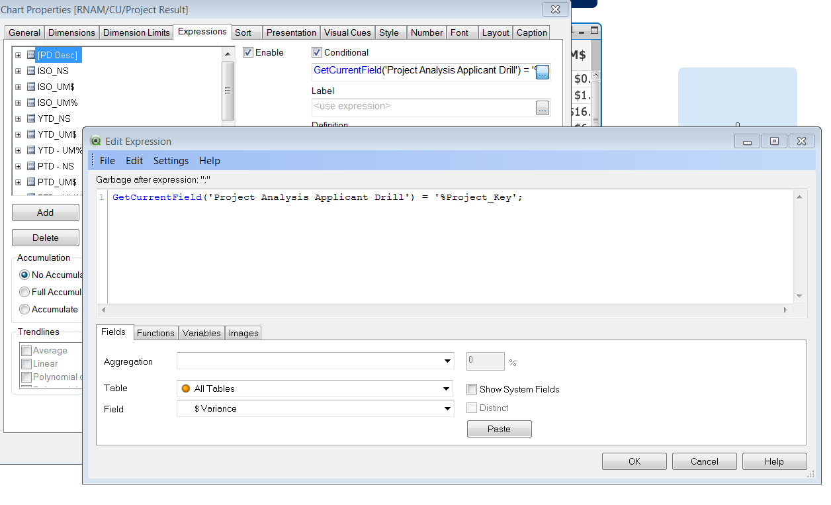Click the table icon beside ISO_UM$ expression
This screenshot has height=505, width=831.
pos(31,87)
